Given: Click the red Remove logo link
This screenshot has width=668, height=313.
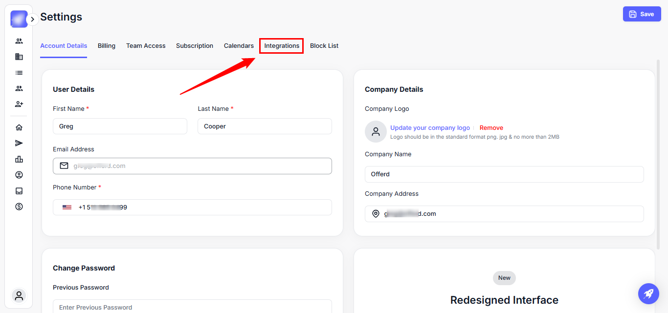Looking at the screenshot, I should 491,128.
